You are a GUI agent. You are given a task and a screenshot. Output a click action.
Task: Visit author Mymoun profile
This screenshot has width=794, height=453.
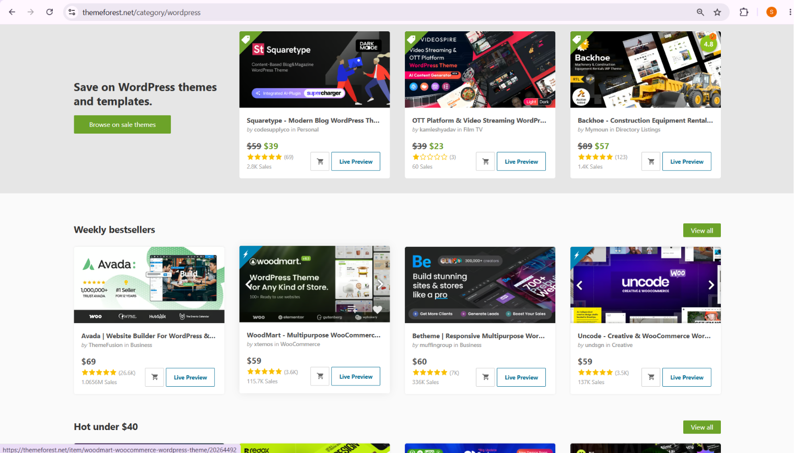597,129
